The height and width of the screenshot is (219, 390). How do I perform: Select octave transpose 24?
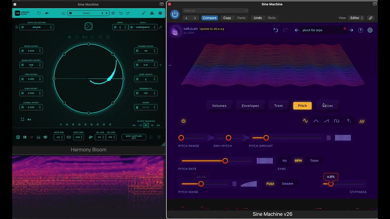click(158, 125)
